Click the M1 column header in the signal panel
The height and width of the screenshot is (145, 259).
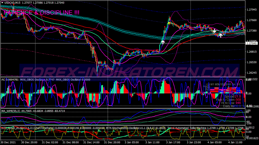pos(212,84)
